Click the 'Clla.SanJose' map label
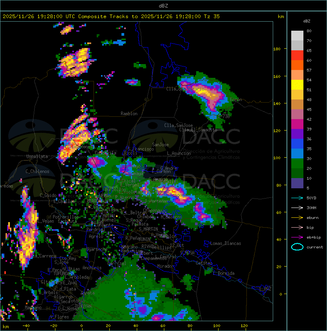Image resolution: width=327 pixels, height=331 pixels. [x=178, y=125]
